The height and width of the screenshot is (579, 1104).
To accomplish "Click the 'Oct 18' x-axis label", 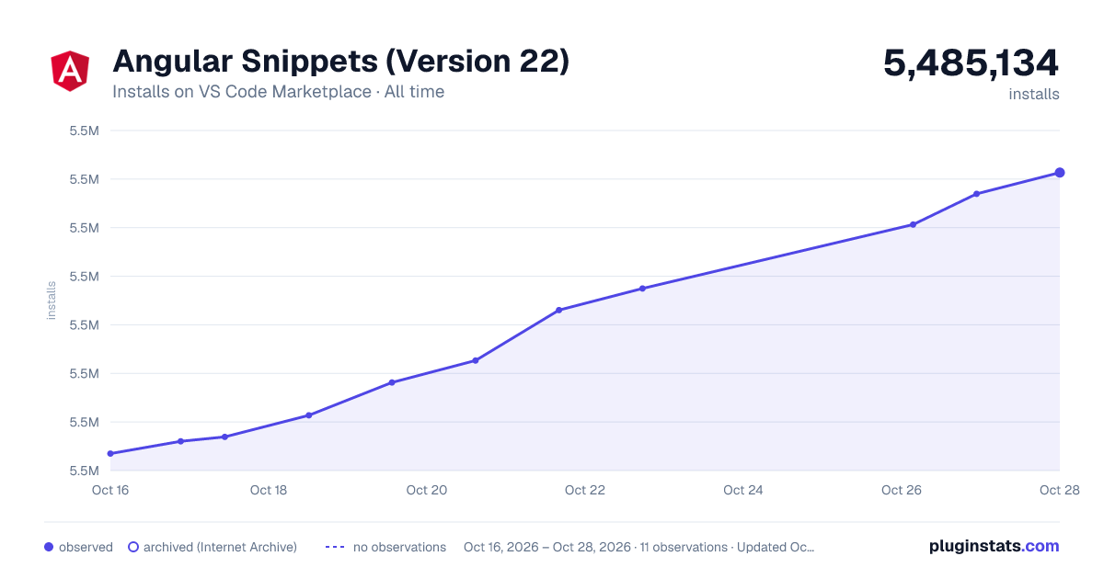I will point(269,490).
